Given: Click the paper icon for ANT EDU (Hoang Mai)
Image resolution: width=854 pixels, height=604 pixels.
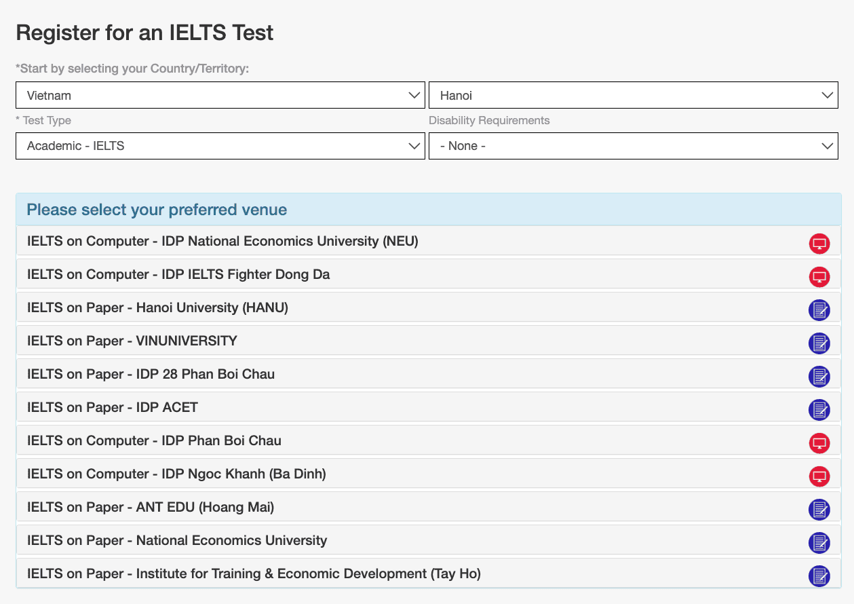Looking at the screenshot, I should 819,510.
